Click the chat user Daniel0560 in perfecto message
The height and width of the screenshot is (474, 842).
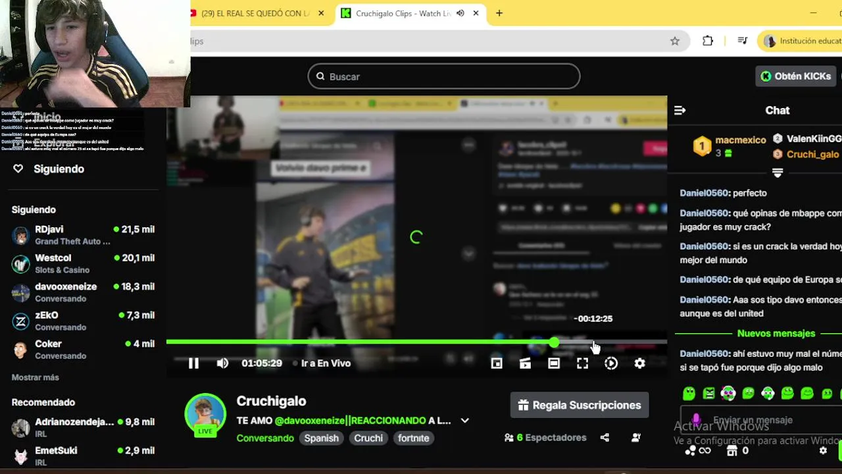click(x=704, y=194)
